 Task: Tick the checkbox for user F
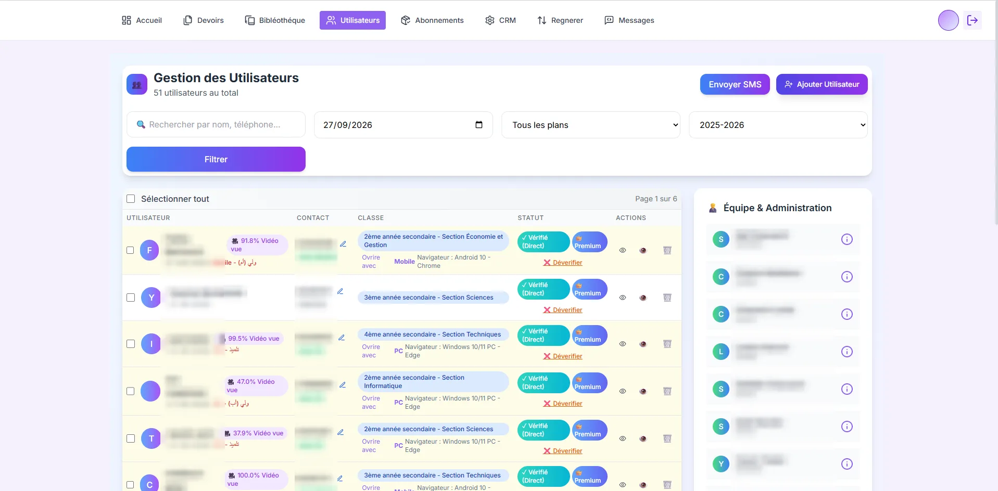131,250
